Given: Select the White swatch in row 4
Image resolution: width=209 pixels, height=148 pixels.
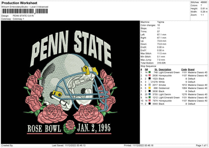Looking at the screenshot, I should coord(149,82).
